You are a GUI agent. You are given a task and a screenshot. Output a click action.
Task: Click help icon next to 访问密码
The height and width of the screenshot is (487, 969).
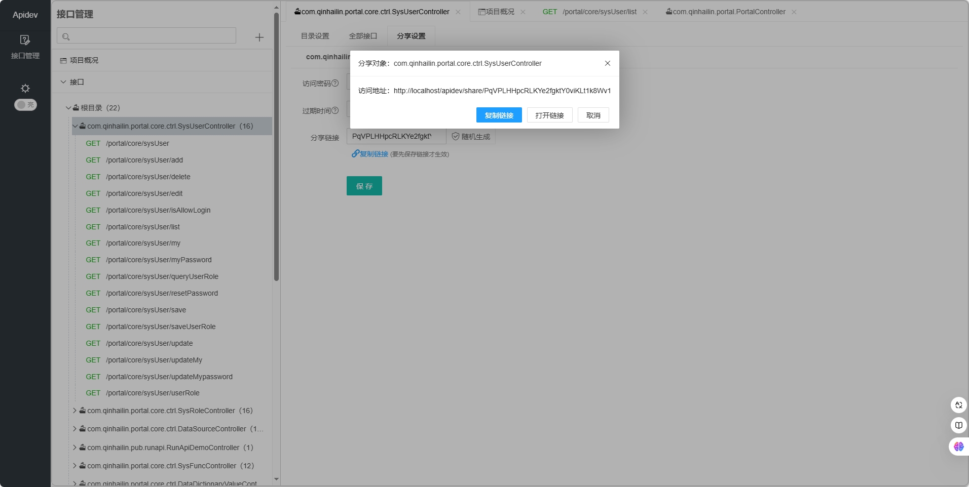point(335,83)
